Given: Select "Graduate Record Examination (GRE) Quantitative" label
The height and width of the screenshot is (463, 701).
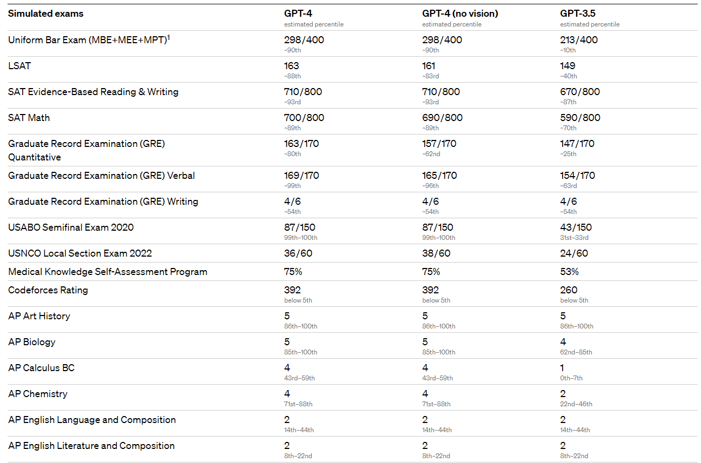Looking at the screenshot, I should (86, 150).
